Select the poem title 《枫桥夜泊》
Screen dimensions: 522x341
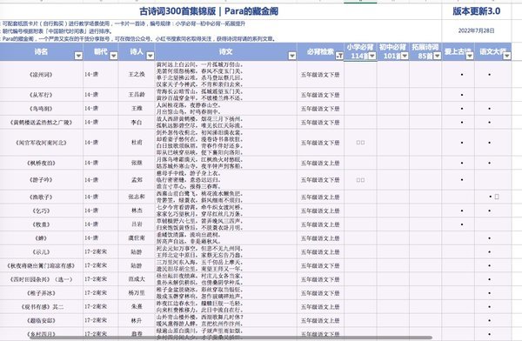(x=41, y=164)
